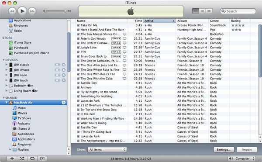Screen dimensions: 262x162
Task: Open Applications in library sidebar top
Action: click(x=20, y=20)
